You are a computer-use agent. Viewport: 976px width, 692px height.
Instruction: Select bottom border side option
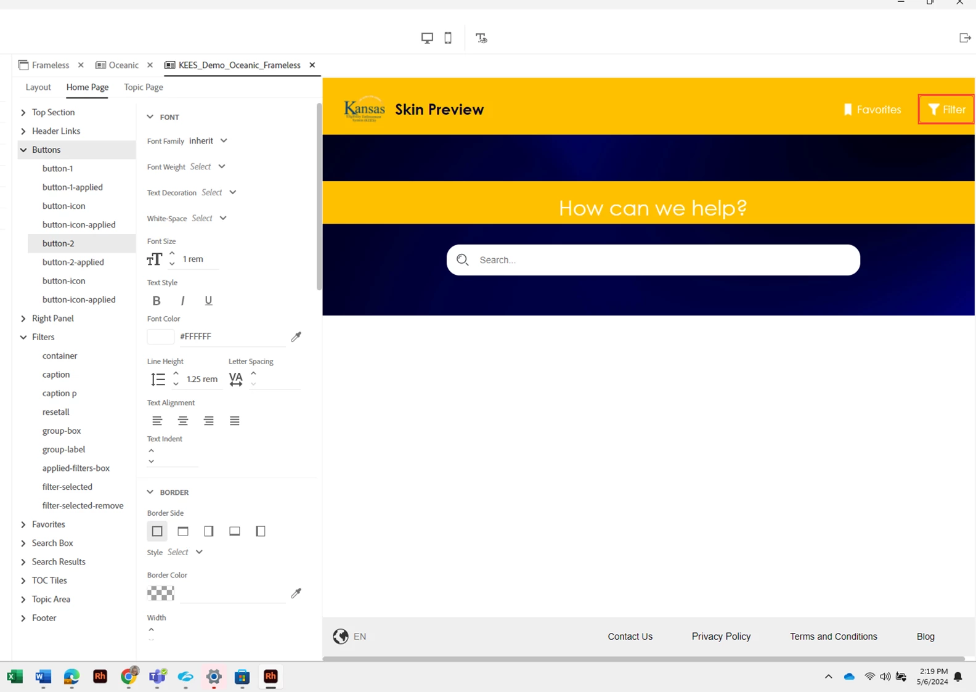(235, 531)
